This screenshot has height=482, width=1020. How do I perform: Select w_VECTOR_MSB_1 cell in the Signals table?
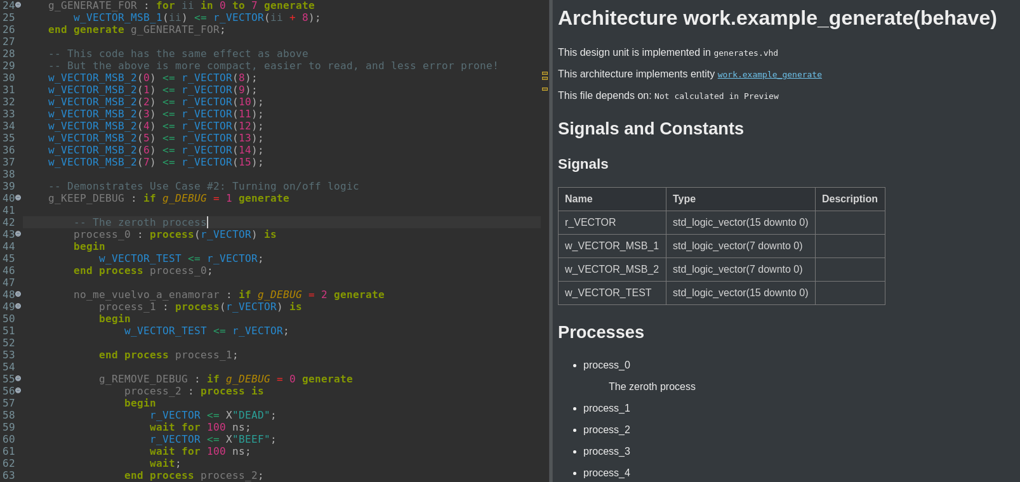612,246
